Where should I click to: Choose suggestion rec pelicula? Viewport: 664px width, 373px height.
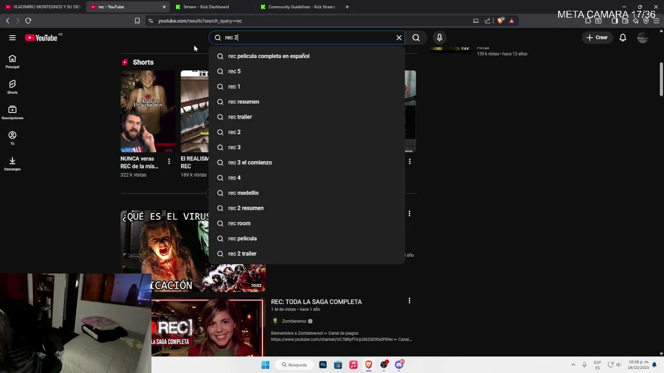(x=307, y=238)
